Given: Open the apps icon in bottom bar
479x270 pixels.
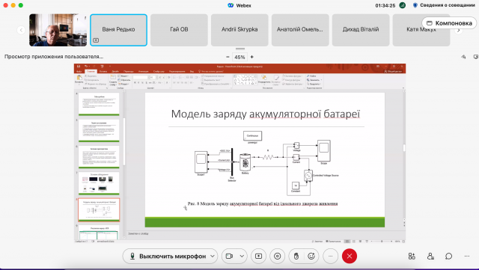Looking at the screenshot, I should [412, 257].
